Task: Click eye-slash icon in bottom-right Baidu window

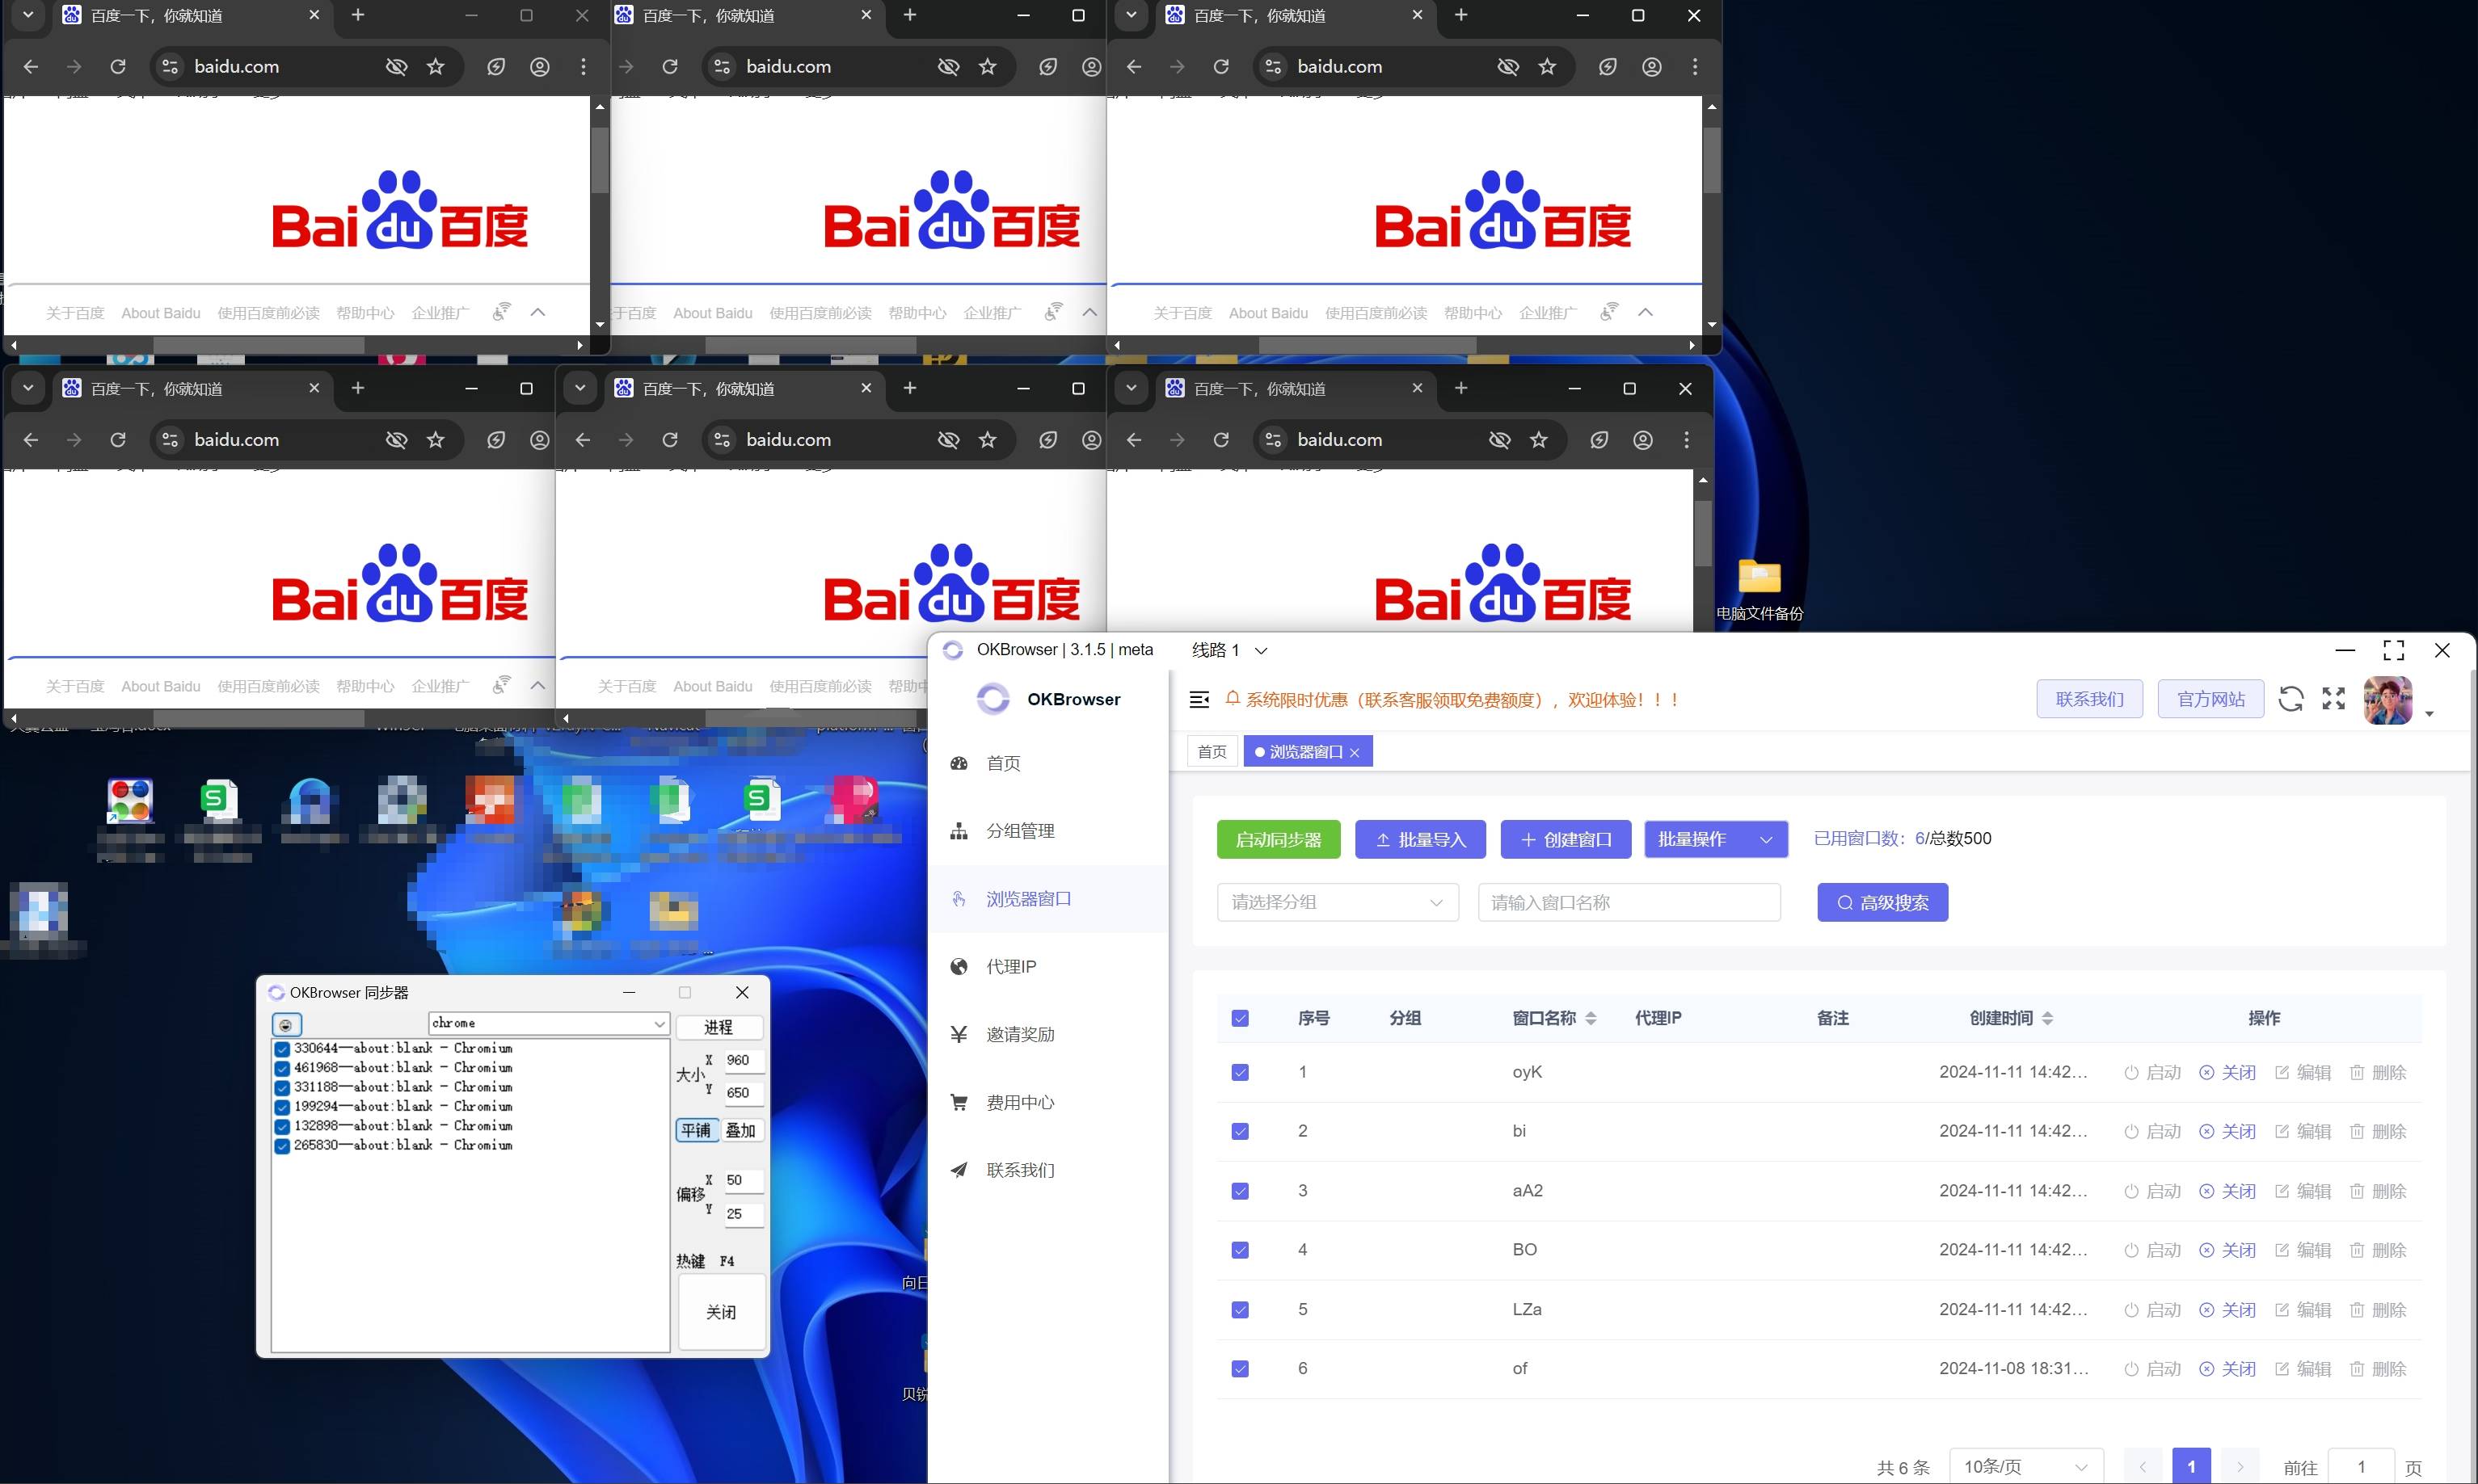Action: click(x=1498, y=440)
